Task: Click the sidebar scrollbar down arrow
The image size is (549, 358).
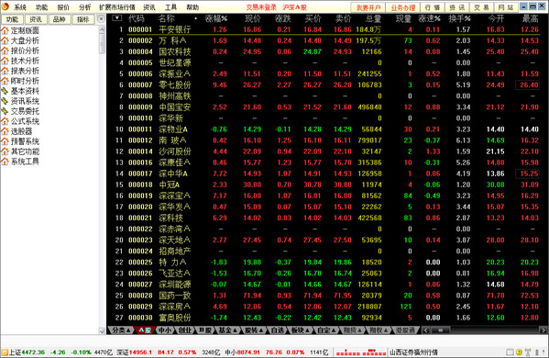Action: pos(102,330)
